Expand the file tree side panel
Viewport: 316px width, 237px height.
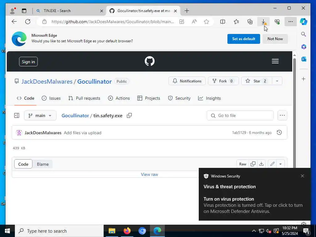coord(17,115)
